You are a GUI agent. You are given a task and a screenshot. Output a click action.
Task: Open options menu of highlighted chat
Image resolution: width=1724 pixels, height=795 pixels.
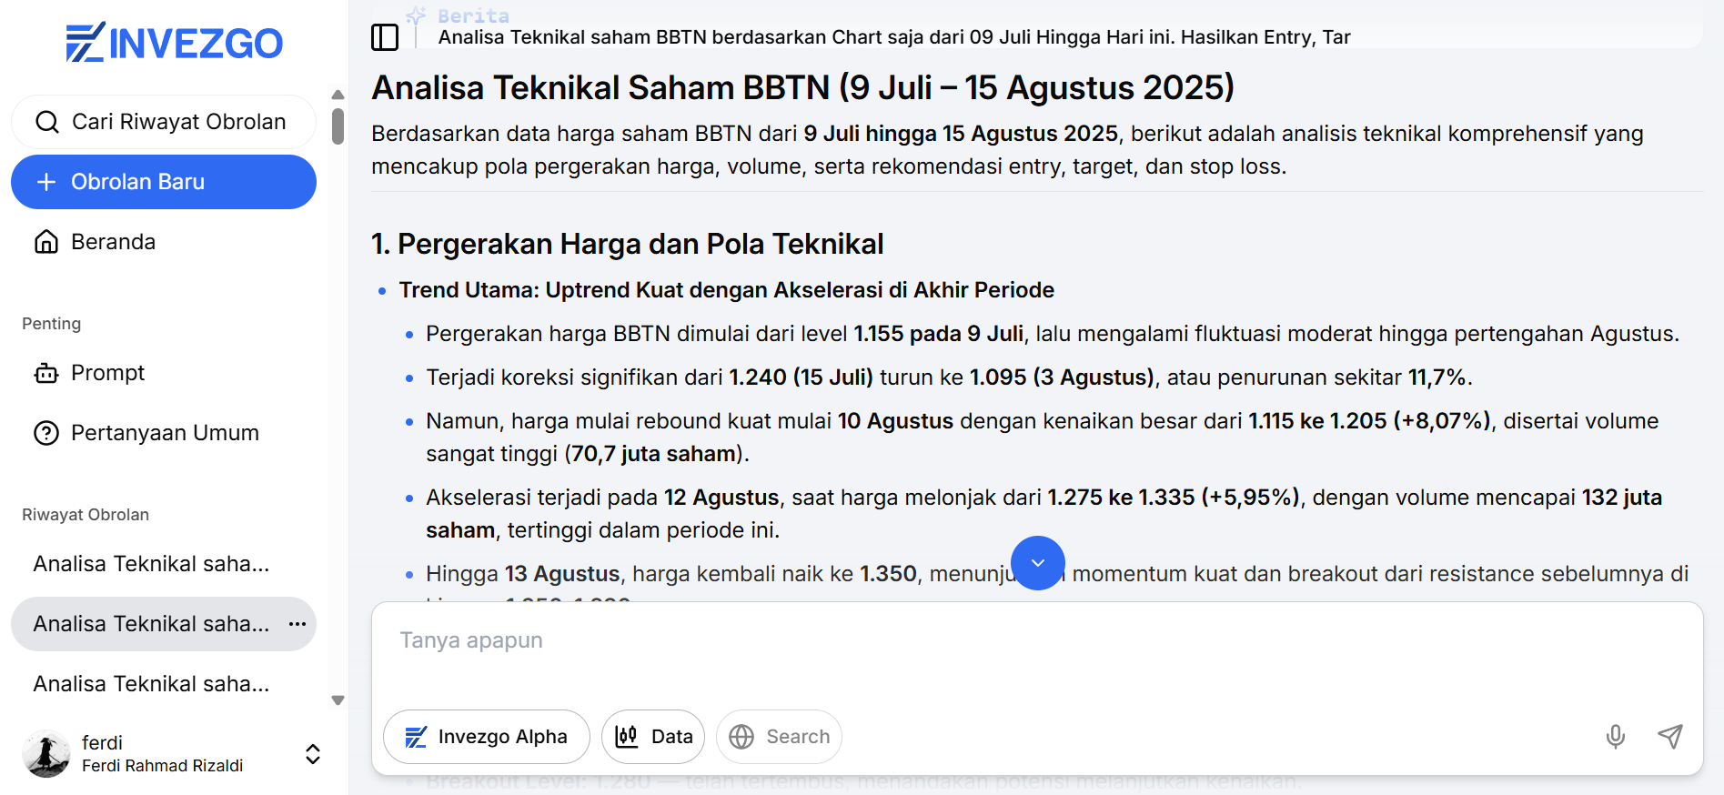[297, 624]
